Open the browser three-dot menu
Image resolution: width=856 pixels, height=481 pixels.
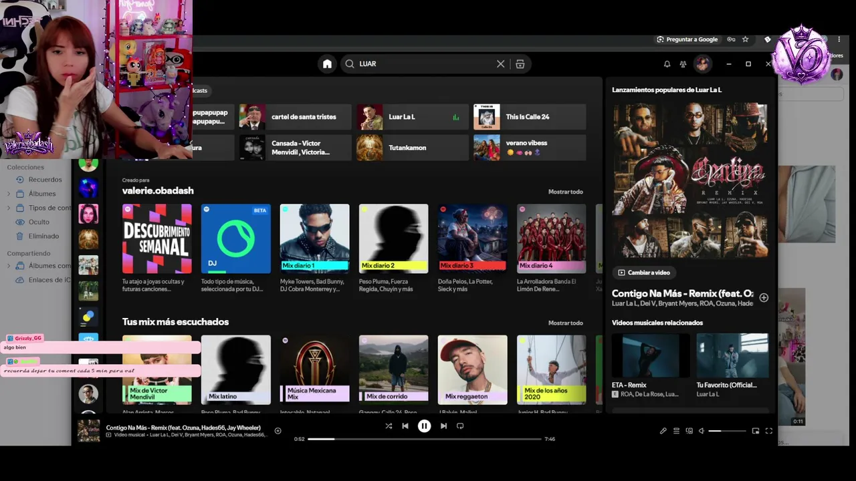(839, 39)
